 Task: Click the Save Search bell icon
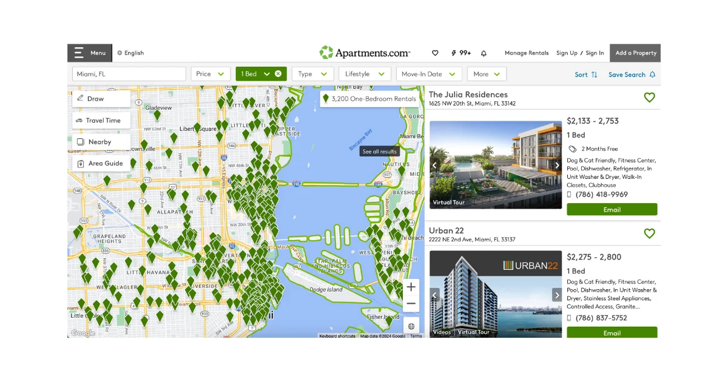(653, 75)
